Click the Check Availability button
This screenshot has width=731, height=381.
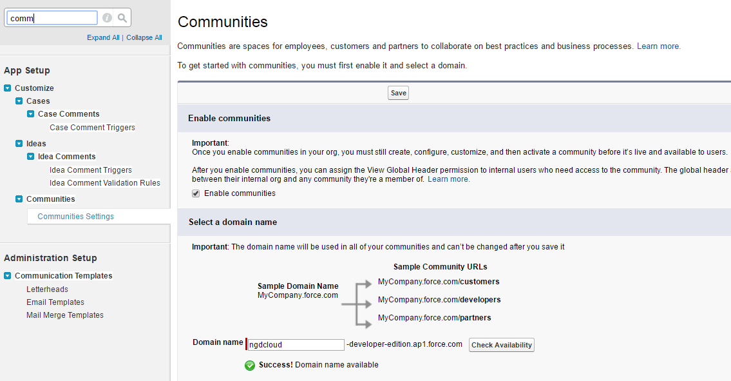[501, 345]
